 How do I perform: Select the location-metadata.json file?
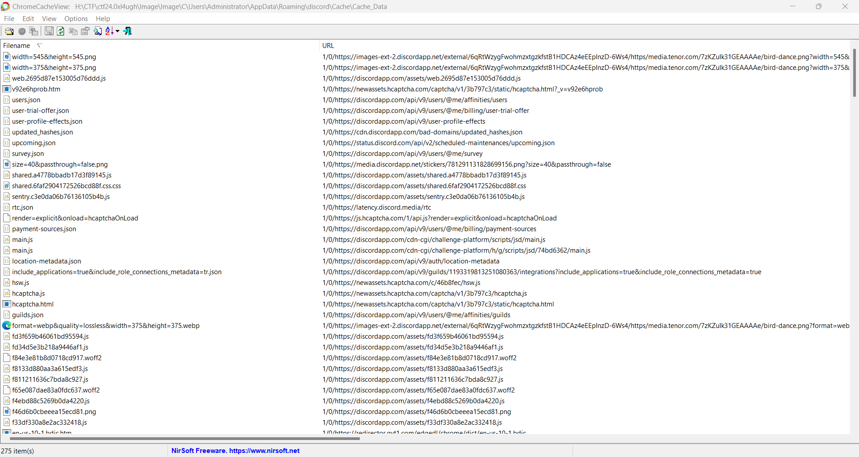coord(47,261)
